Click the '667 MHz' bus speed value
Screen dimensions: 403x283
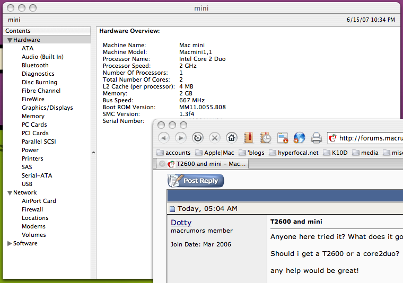coord(192,100)
